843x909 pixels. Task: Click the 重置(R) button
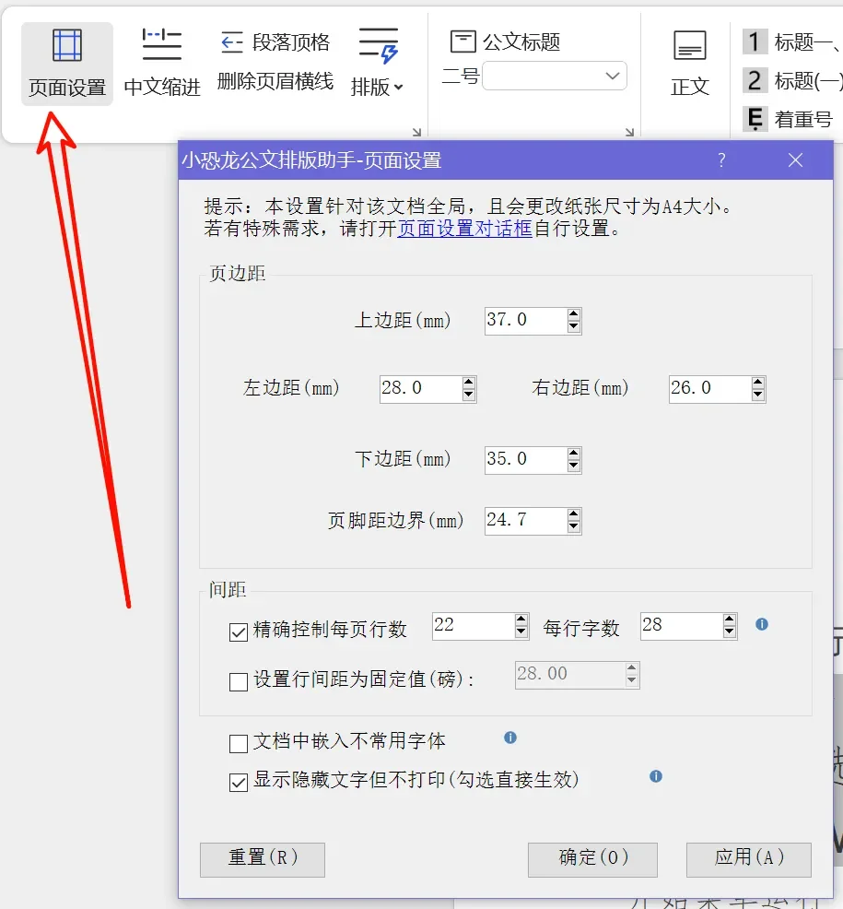tap(262, 859)
